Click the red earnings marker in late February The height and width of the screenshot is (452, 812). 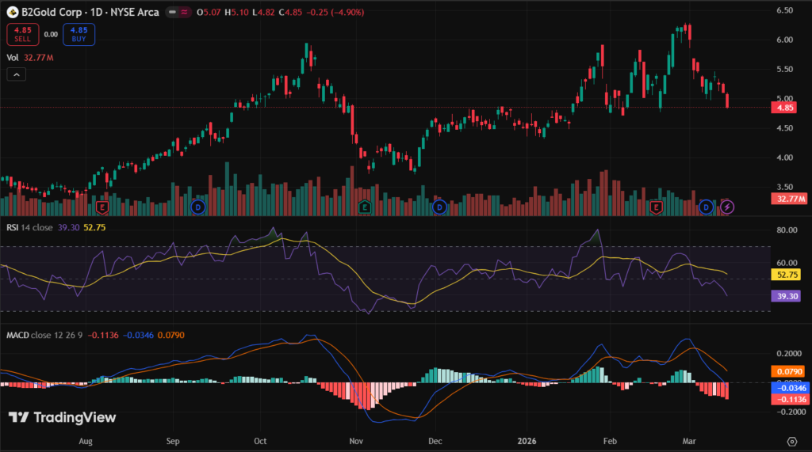click(x=656, y=207)
